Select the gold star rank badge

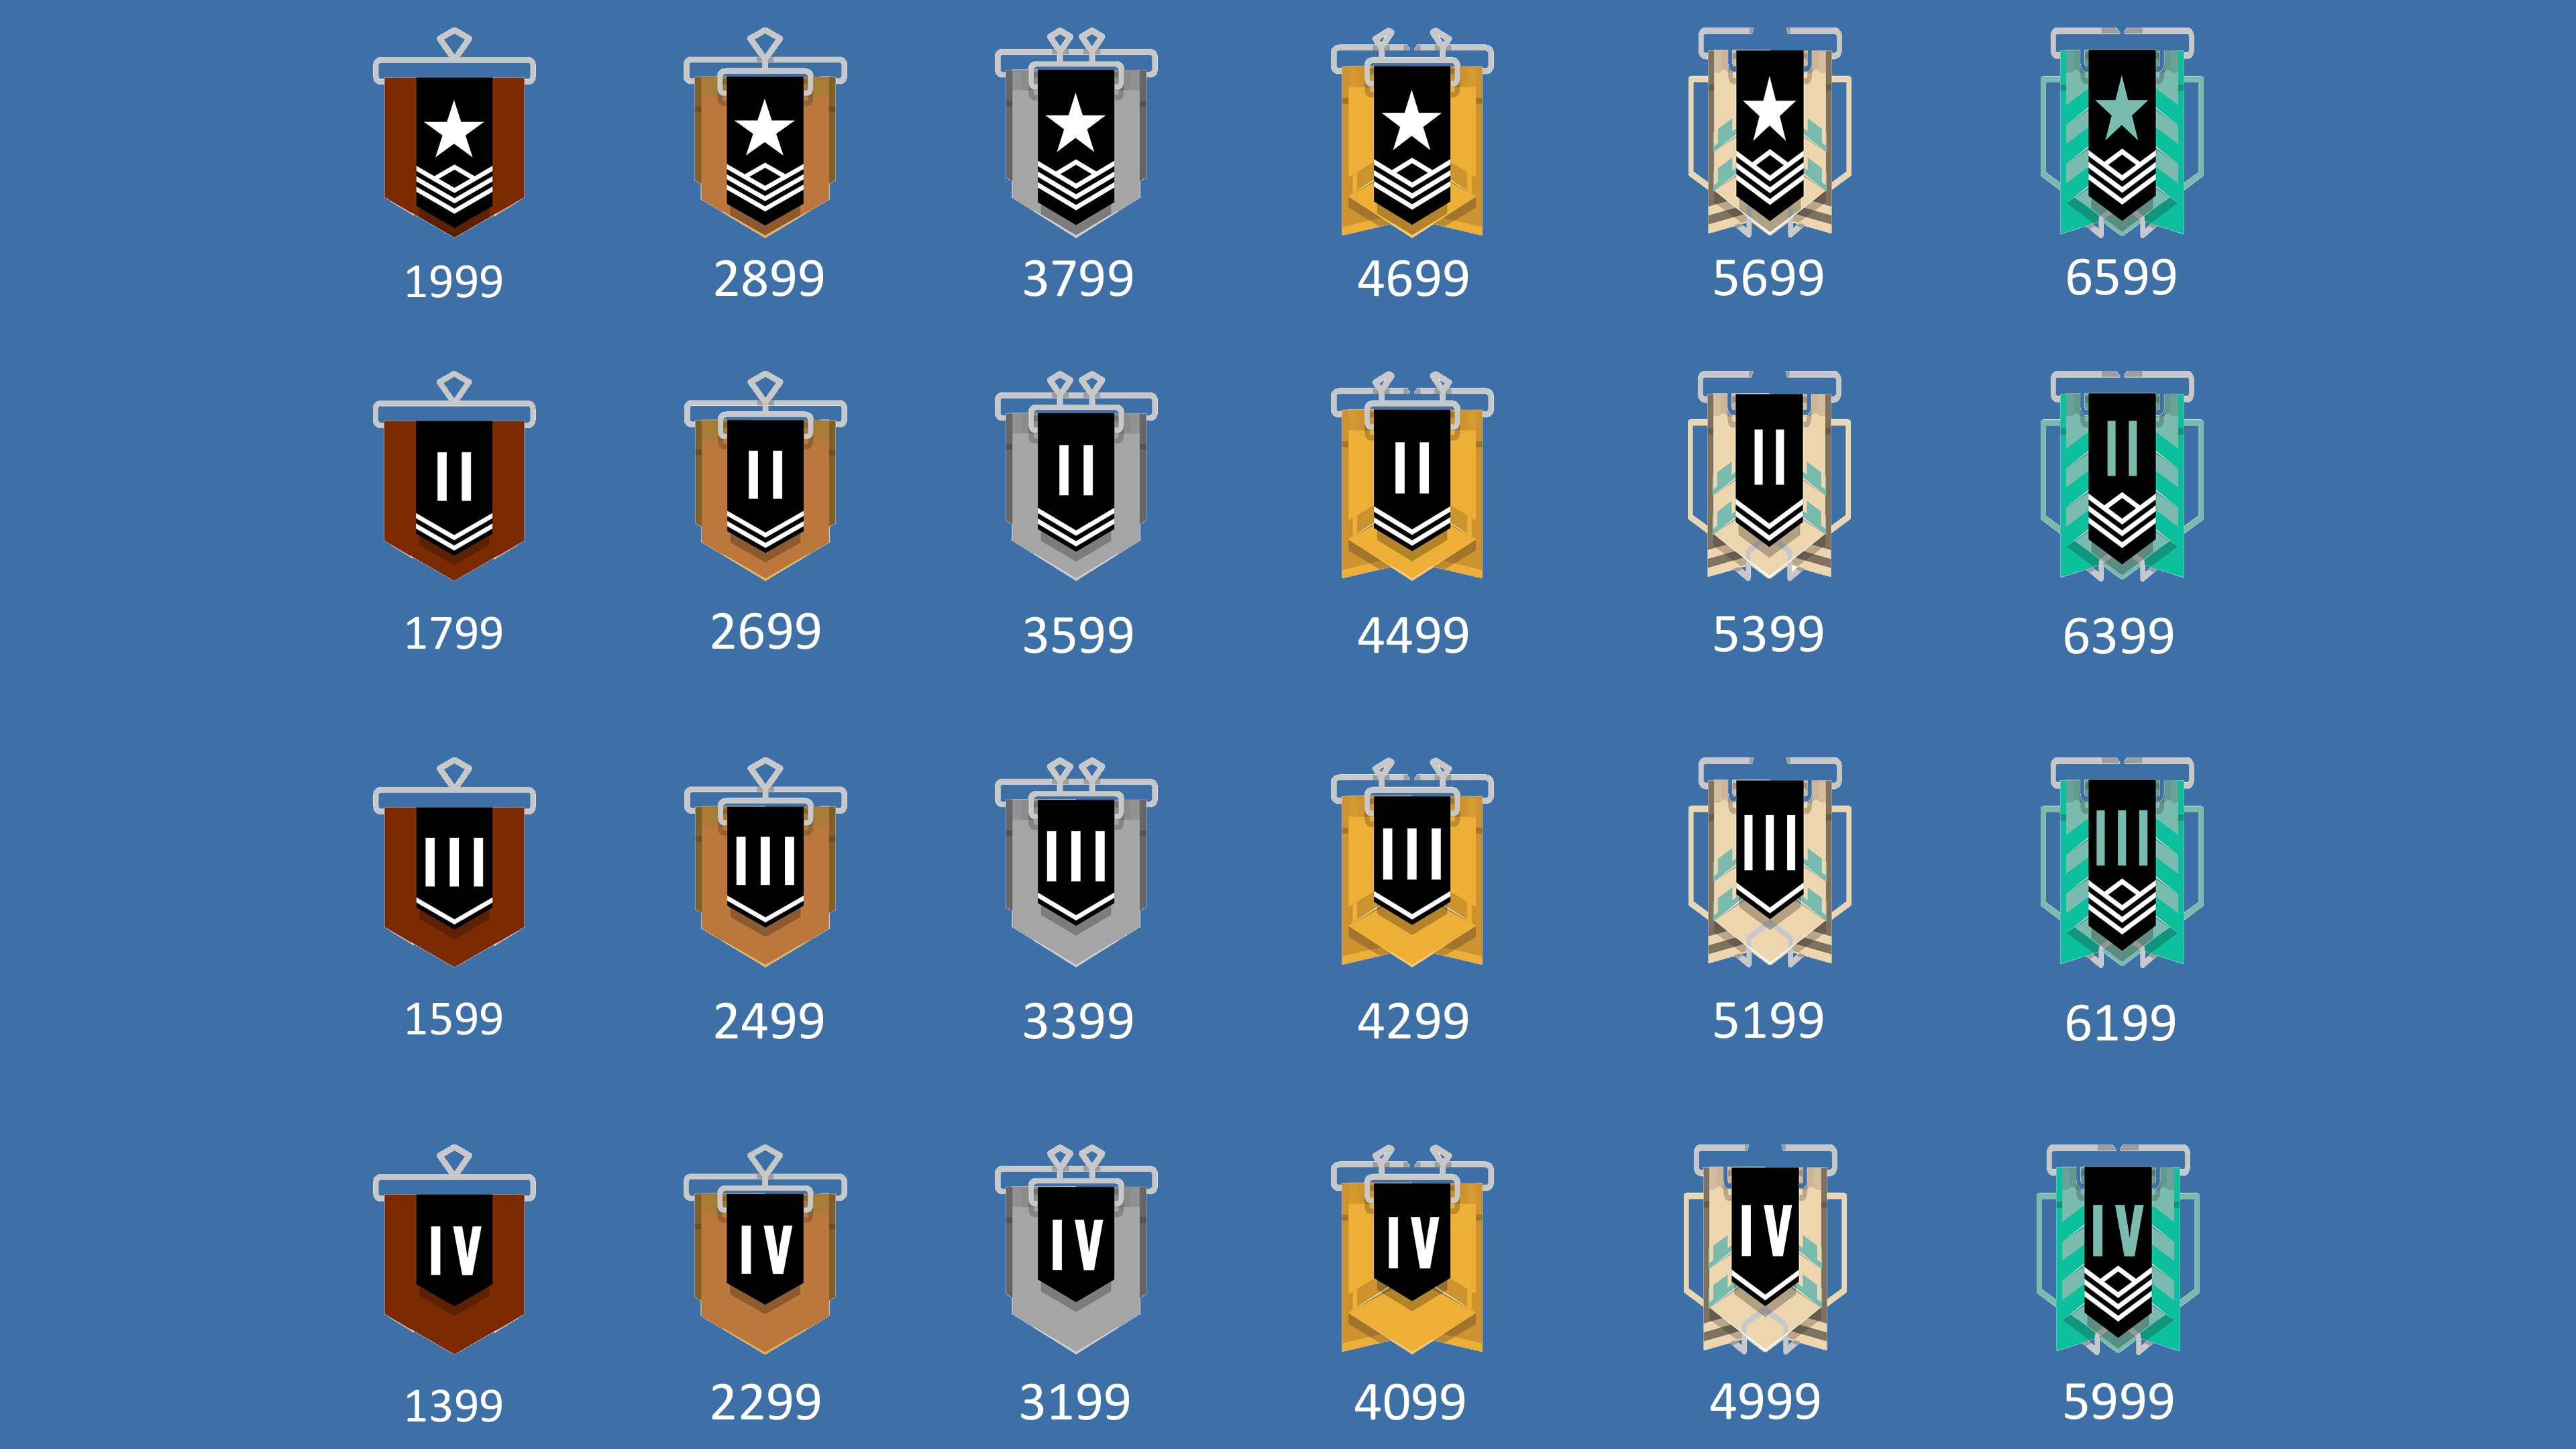pos(1412,133)
